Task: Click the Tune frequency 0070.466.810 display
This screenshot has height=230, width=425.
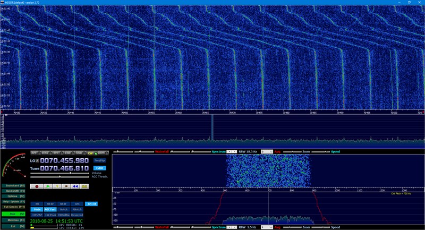Action: point(64,168)
